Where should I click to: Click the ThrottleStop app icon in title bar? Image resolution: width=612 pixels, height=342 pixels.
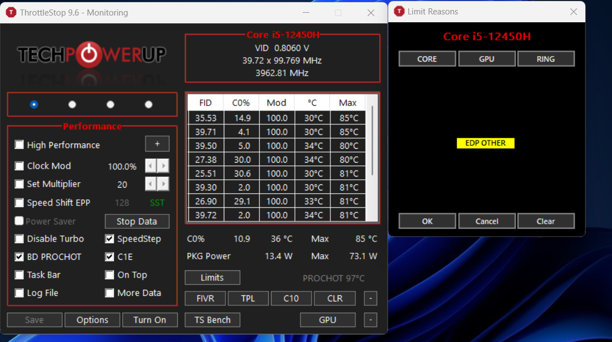click(11, 13)
